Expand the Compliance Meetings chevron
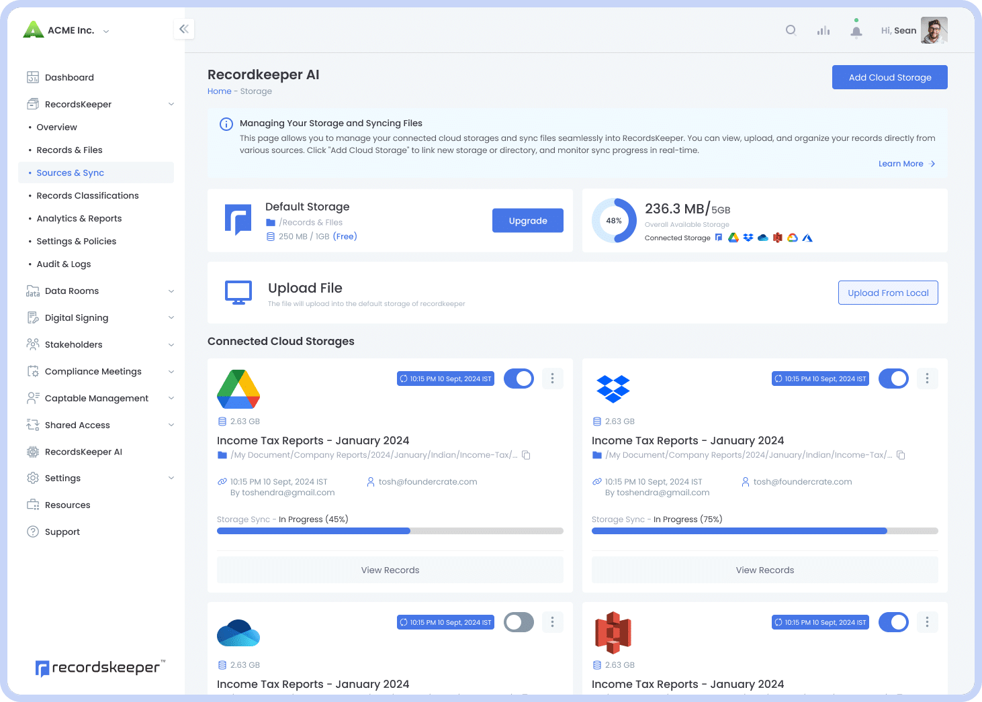This screenshot has height=702, width=982. (171, 372)
